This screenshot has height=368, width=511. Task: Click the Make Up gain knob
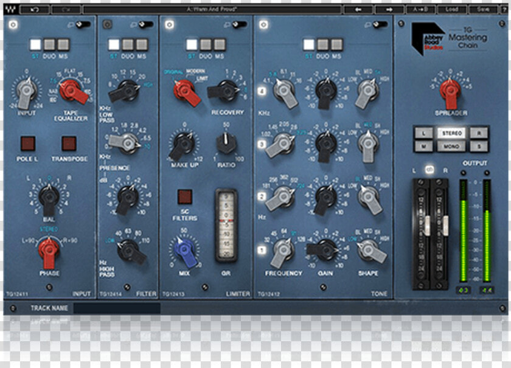[x=182, y=145]
